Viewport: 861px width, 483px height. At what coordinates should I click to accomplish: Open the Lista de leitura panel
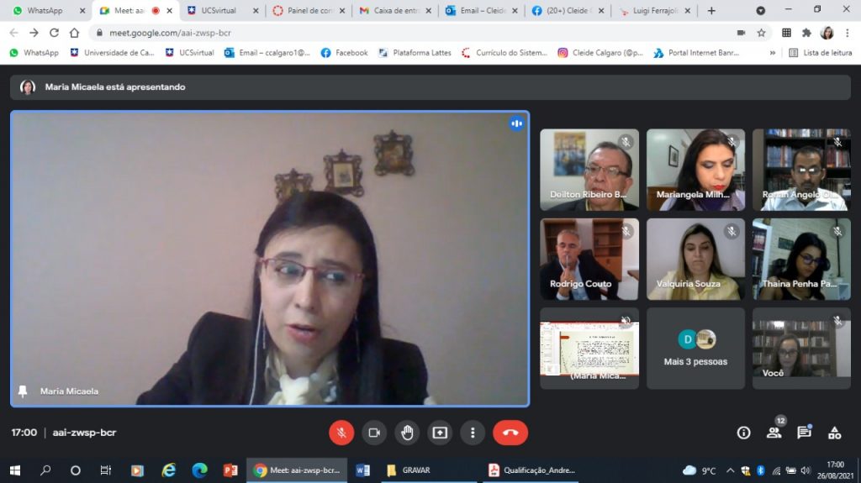[x=820, y=52]
